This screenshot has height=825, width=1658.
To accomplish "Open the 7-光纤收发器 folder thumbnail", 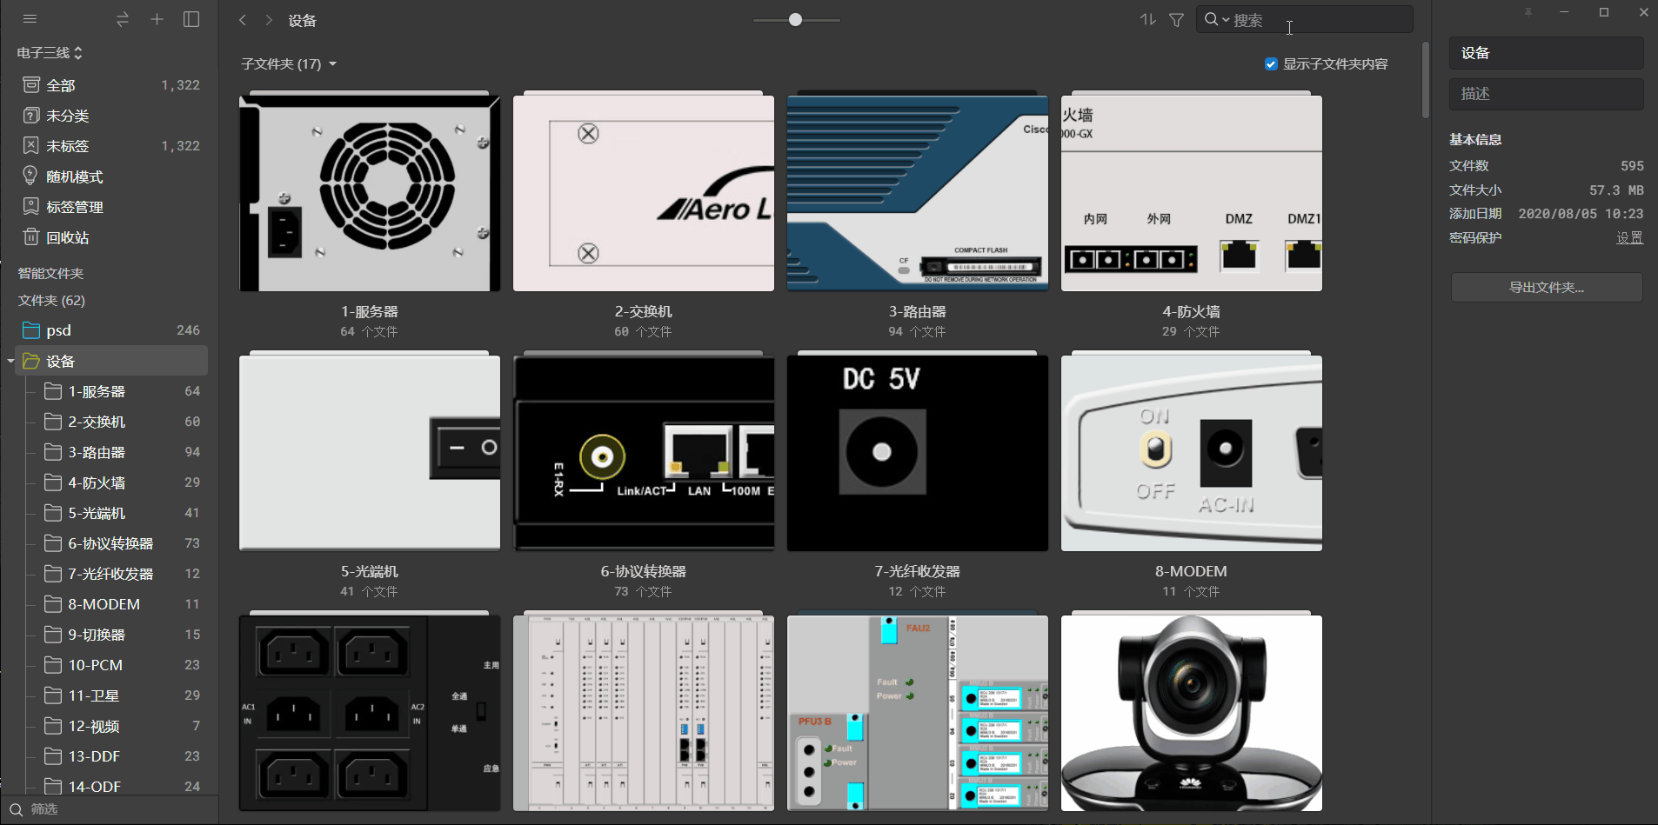I will [918, 451].
